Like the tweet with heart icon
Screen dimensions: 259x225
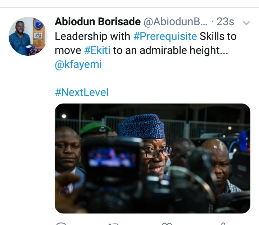click(167, 224)
